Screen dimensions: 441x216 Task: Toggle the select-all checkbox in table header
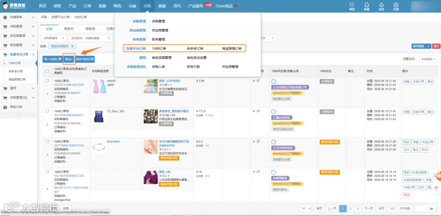pos(47,71)
